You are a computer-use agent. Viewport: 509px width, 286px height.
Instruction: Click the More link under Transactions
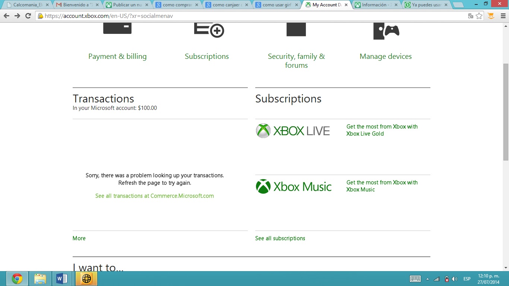coord(79,238)
